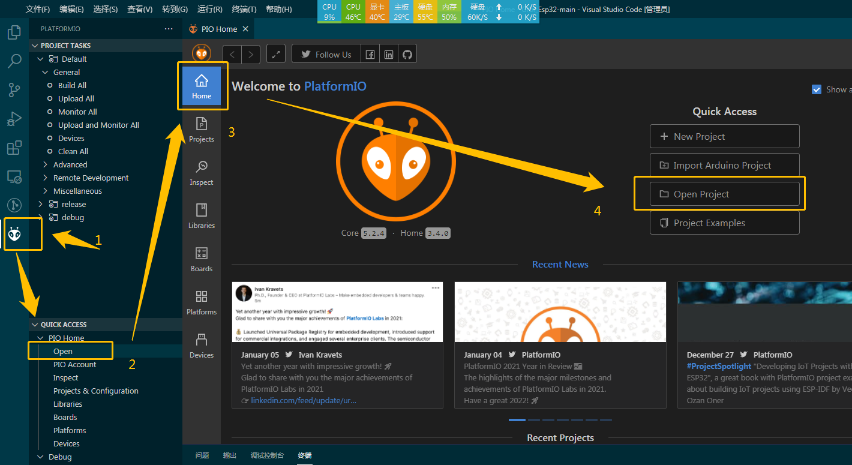Open Run and Debug view icon
This screenshot has width=852, height=465.
pyautogui.click(x=14, y=119)
